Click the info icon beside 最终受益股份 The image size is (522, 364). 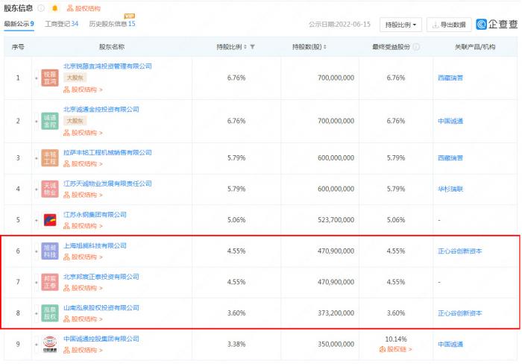pos(416,47)
